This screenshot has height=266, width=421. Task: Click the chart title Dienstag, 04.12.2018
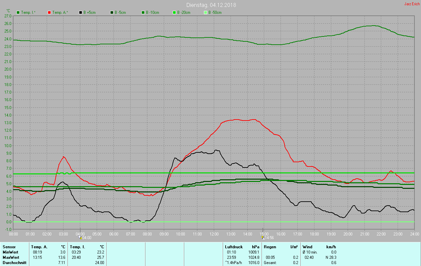point(211,5)
